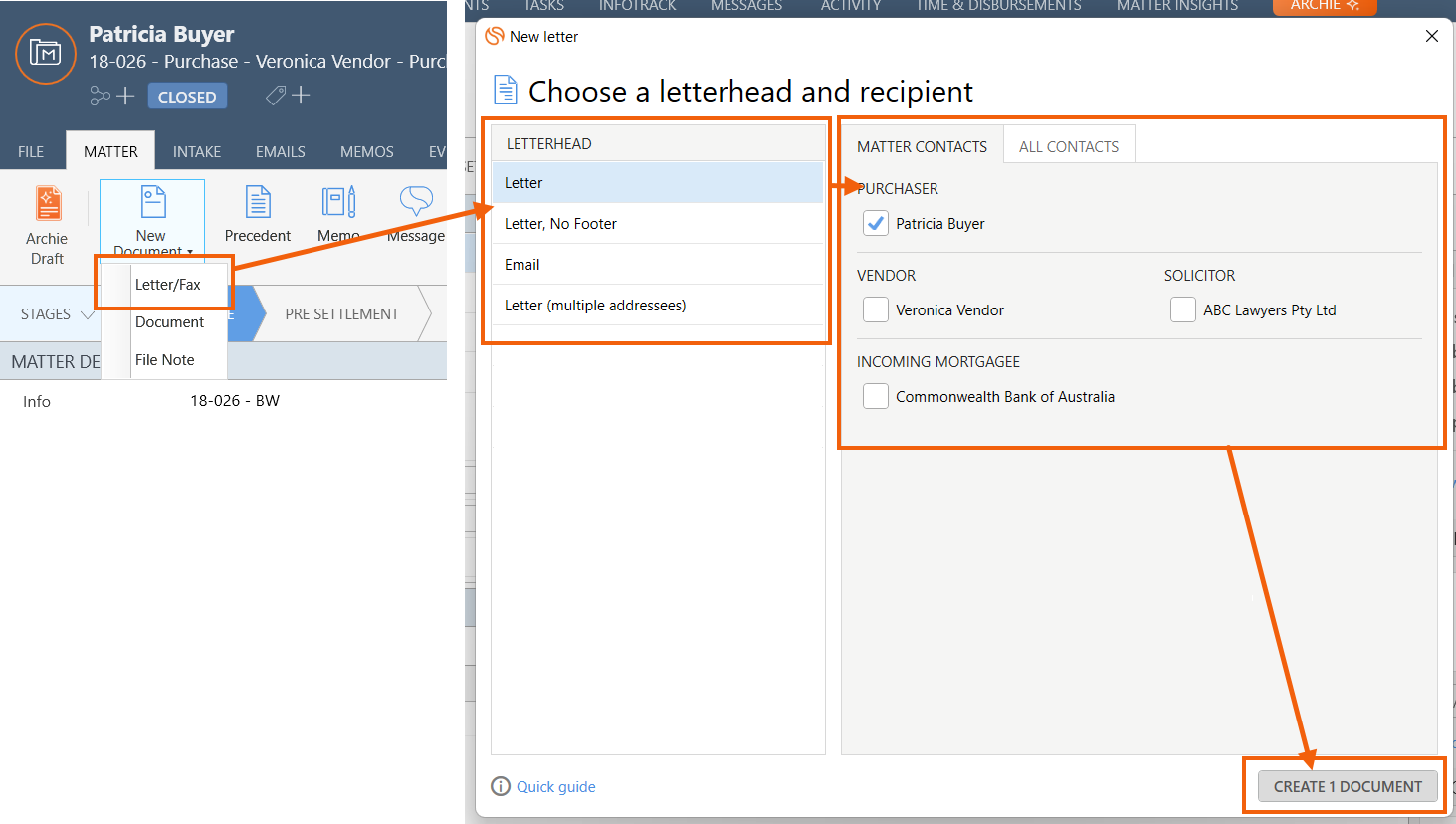Choose Document from the New Document menu
Viewport: 1456px width, 824px height.
click(x=169, y=322)
